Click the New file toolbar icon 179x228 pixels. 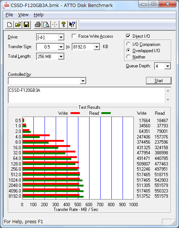pyautogui.click(x=10, y=24)
